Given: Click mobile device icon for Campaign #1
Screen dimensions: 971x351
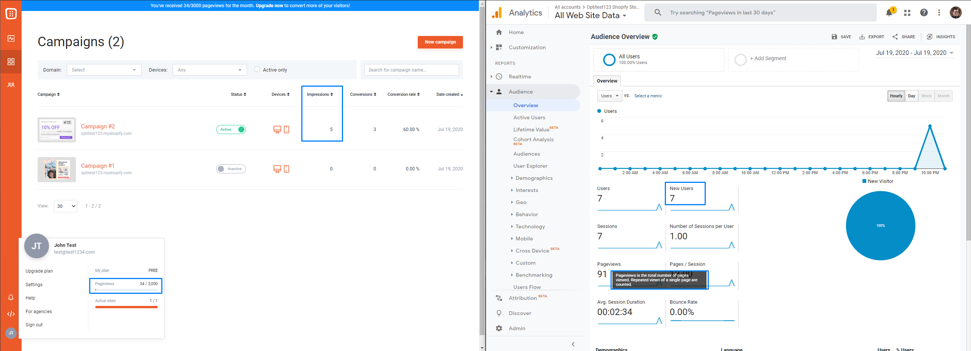Looking at the screenshot, I should (x=286, y=169).
